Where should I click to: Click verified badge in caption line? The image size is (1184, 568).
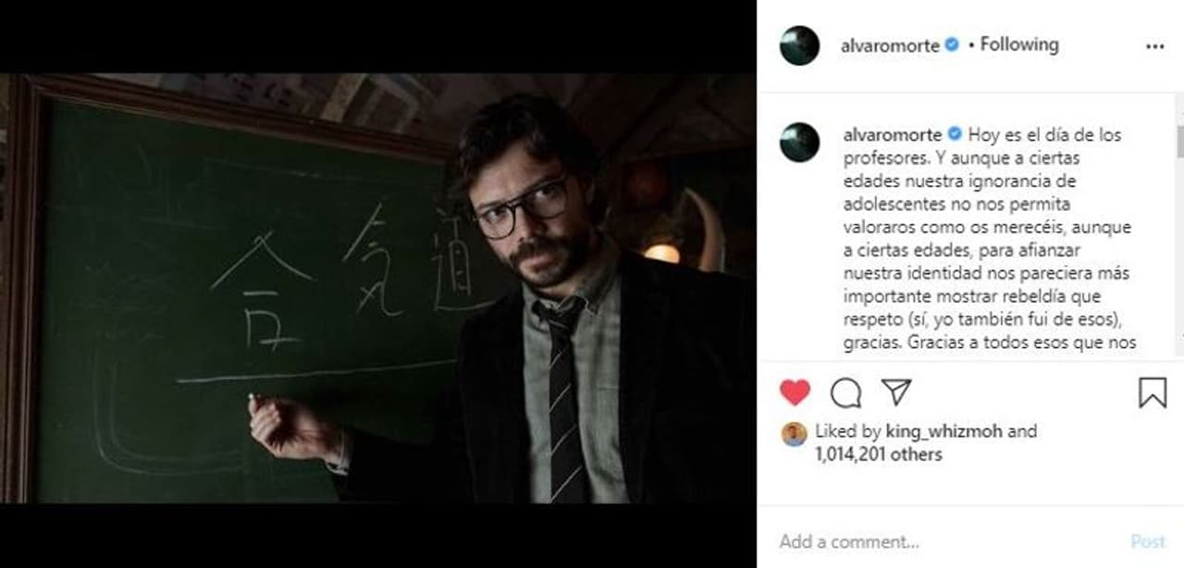click(x=954, y=135)
